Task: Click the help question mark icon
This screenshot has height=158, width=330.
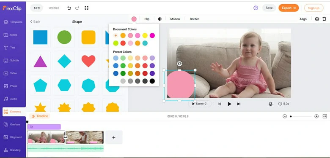Action: click(x=256, y=8)
